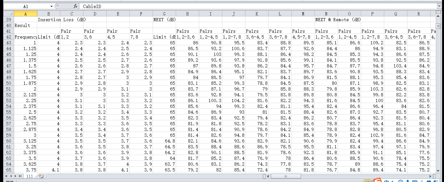Select column G header
Screen dimensions: 444x182
point(164,13)
